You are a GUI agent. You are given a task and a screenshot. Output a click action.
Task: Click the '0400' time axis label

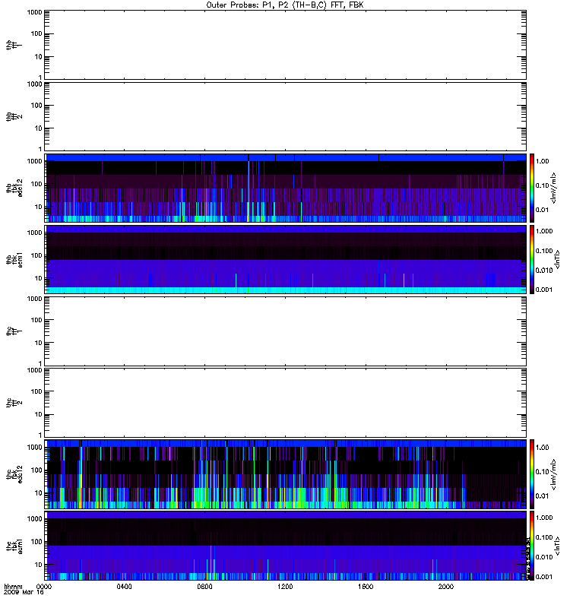(x=124, y=587)
